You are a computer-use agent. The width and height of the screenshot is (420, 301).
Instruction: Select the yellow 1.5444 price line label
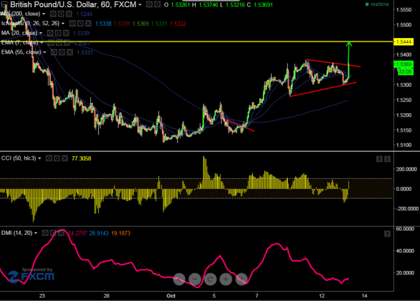point(403,42)
